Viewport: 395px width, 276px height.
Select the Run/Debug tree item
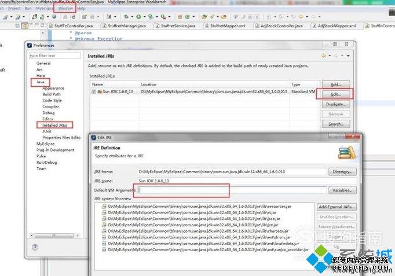[x=46, y=163]
